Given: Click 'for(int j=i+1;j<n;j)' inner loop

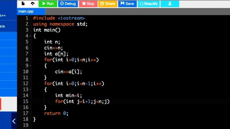Looking at the screenshot, I should point(82,101).
